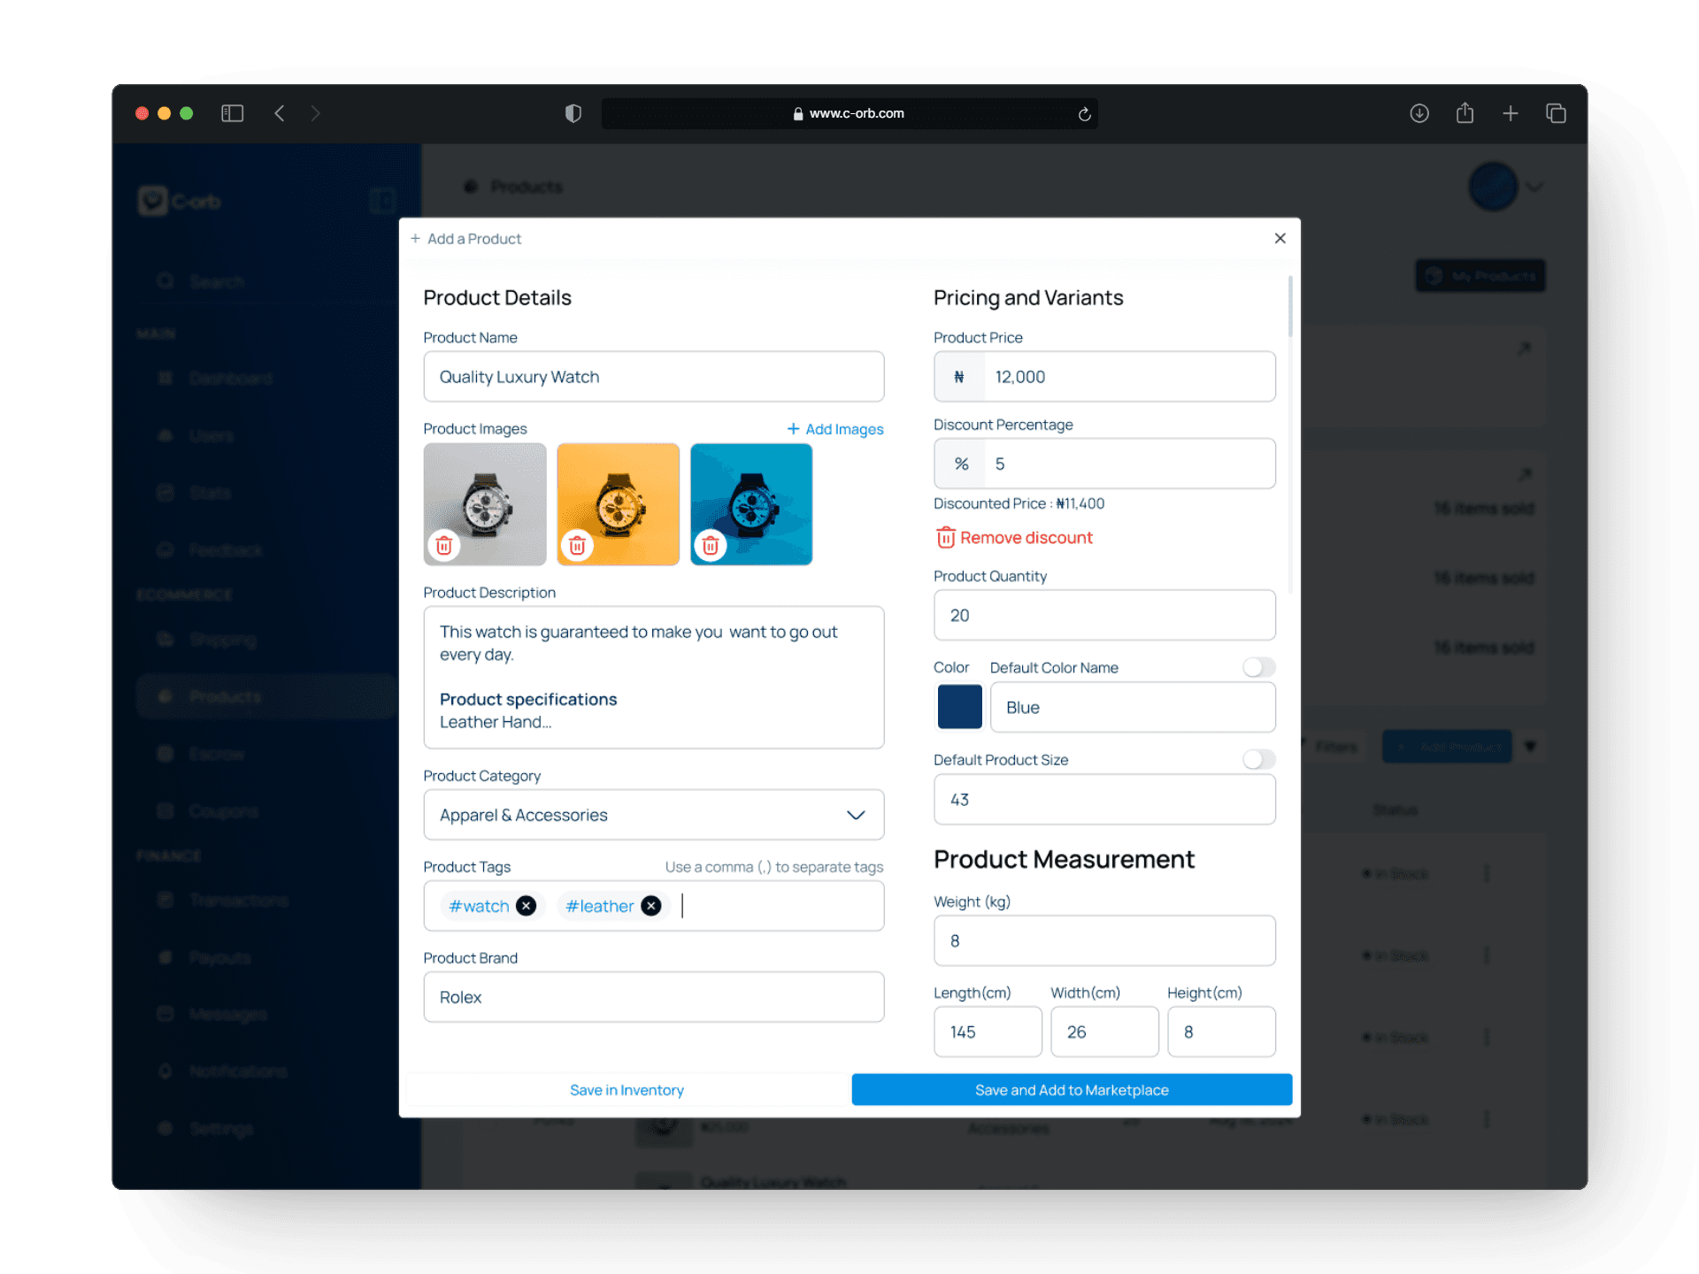Close the Add a Product dialog
The width and height of the screenshot is (1699, 1274).
1280,239
